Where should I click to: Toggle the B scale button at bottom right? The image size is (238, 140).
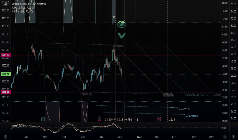pyautogui.click(x=234, y=137)
